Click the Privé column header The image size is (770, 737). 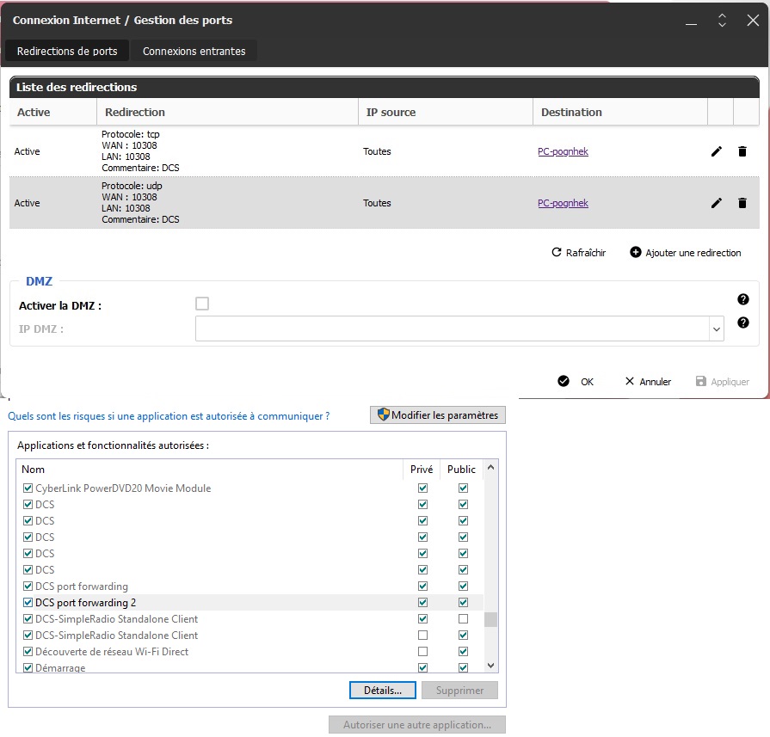[422, 470]
